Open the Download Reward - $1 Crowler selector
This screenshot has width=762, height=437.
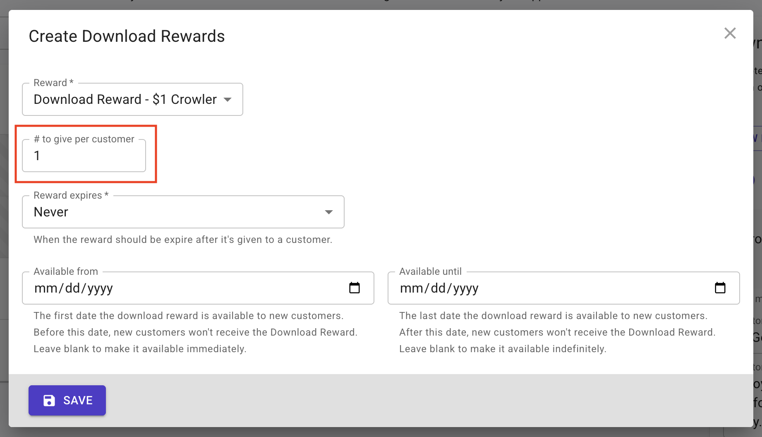[125, 99]
